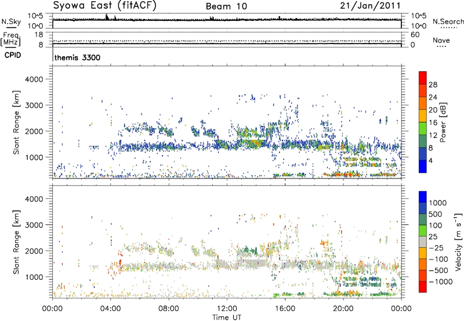Click the 'N.Search' legend label
Screen dimensions: 464x321
click(448, 21)
